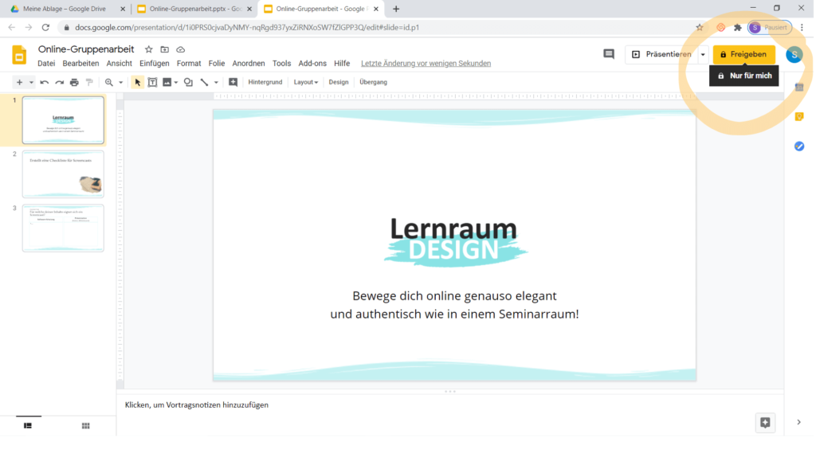Open a new browser tab
Viewport: 816px width, 457px height.
396,9
